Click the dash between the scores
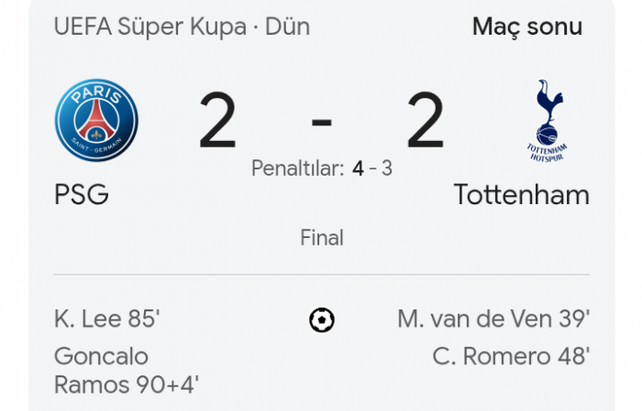The image size is (642, 411). [x=322, y=122]
